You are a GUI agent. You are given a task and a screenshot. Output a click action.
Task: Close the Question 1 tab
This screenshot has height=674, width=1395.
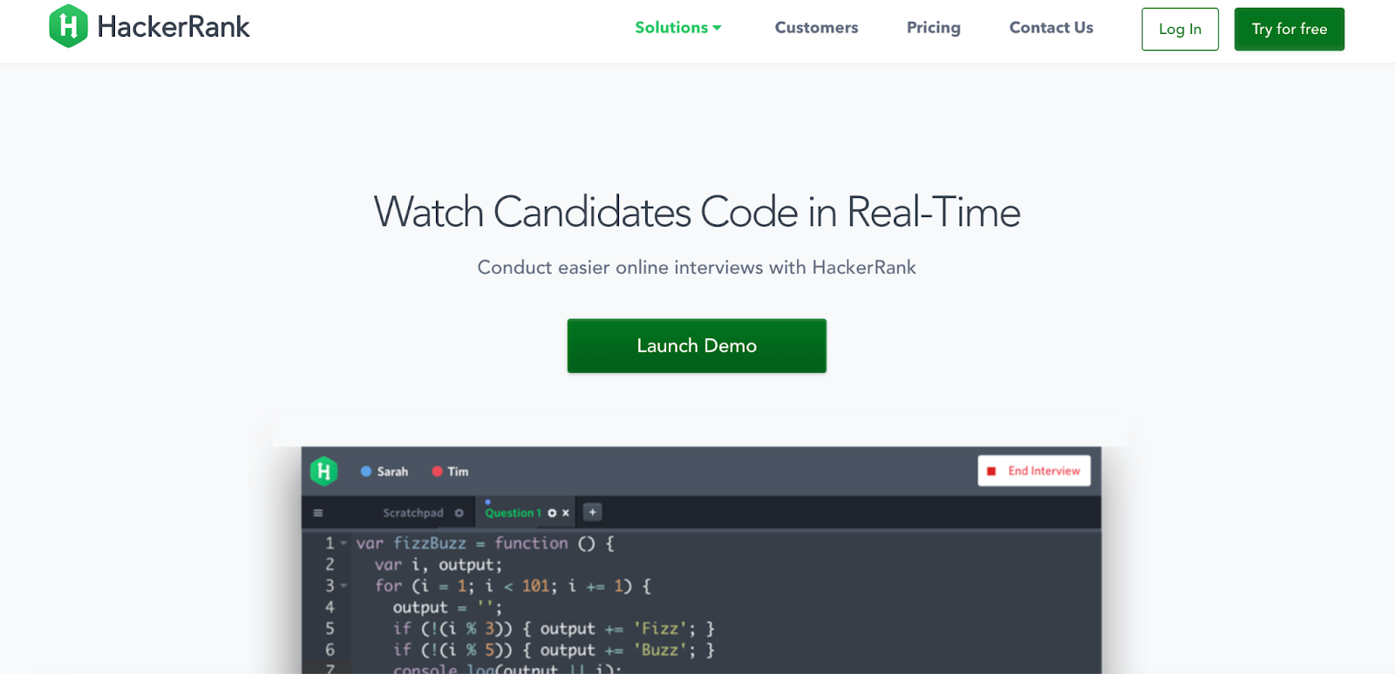(x=566, y=513)
